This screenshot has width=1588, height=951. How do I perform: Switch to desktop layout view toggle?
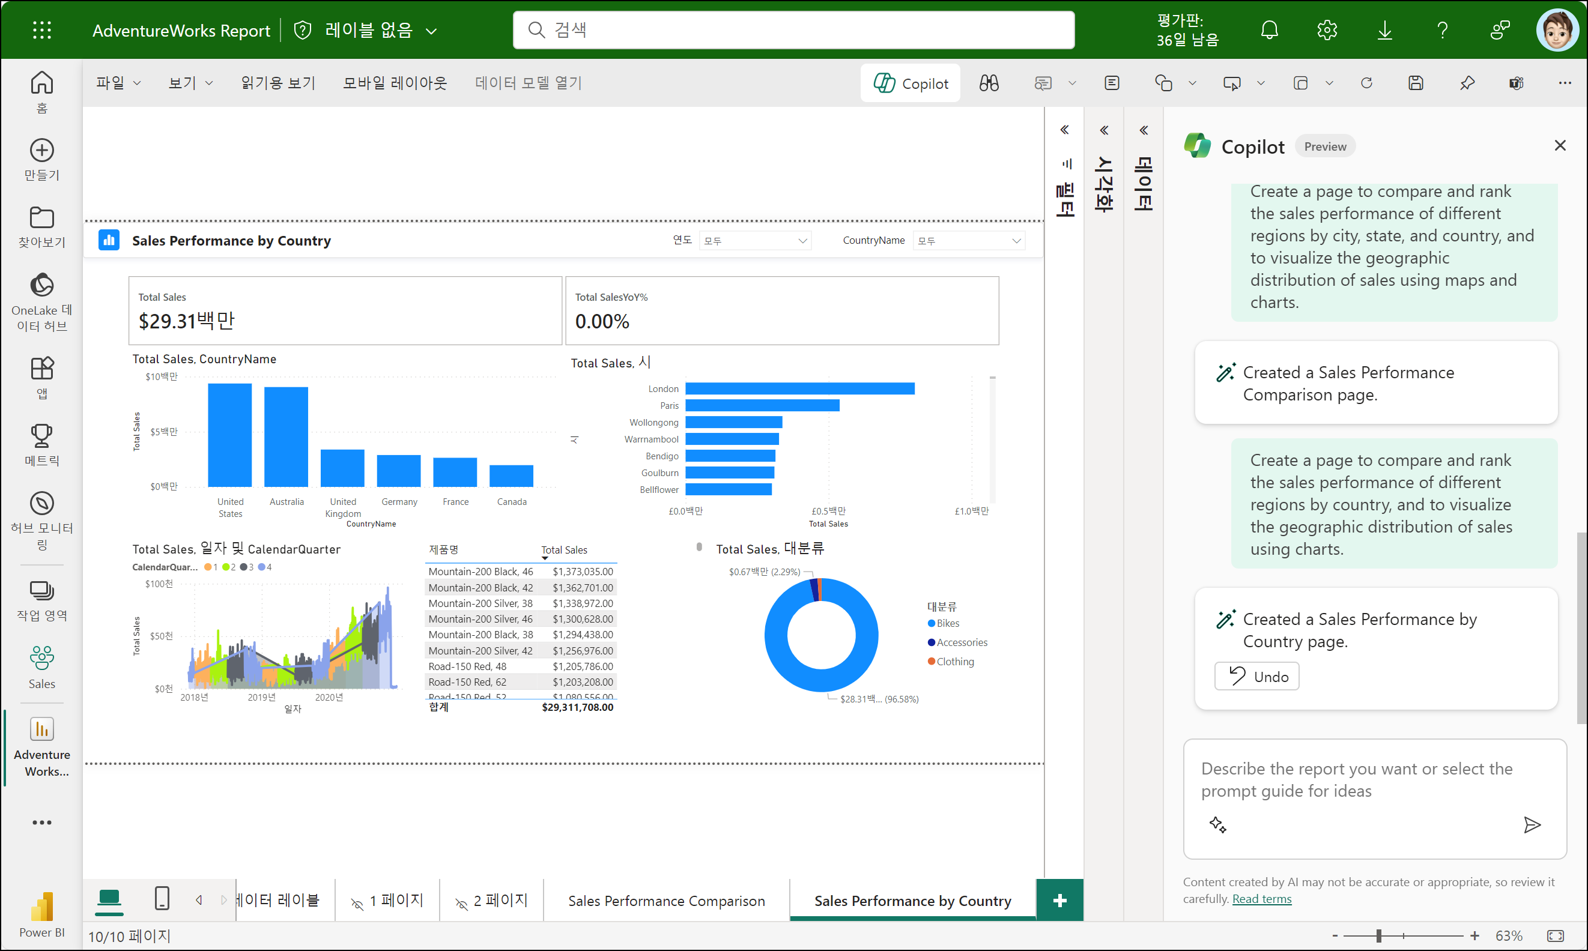109,898
